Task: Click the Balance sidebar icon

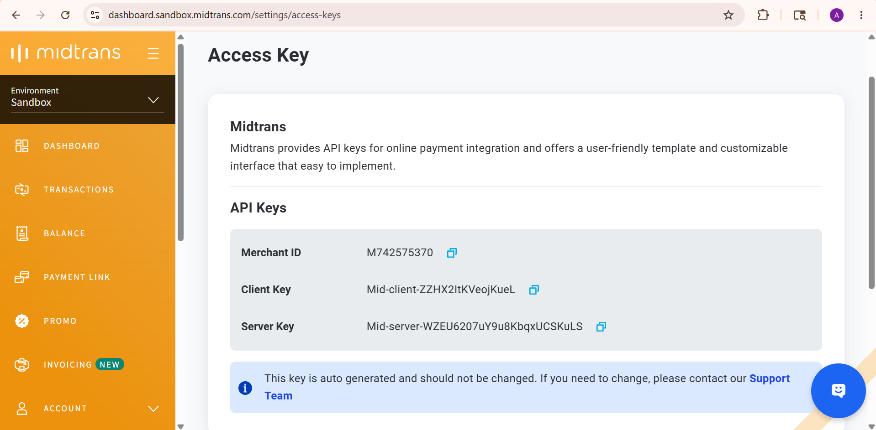Action: point(22,233)
